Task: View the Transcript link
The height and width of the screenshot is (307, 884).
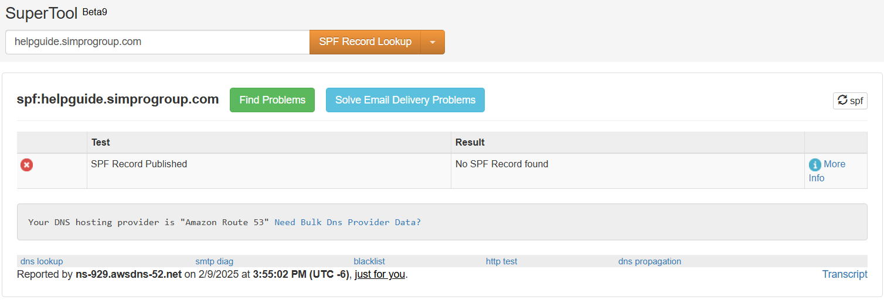Action: (845, 274)
